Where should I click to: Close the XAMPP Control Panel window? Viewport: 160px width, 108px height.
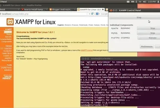[111, 10]
